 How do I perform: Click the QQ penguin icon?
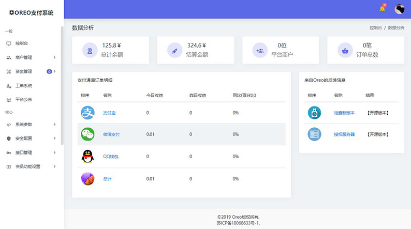click(87, 157)
